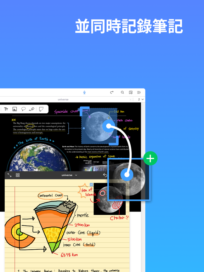Click the "Earth and Moon" paragraph

tap(95, 149)
